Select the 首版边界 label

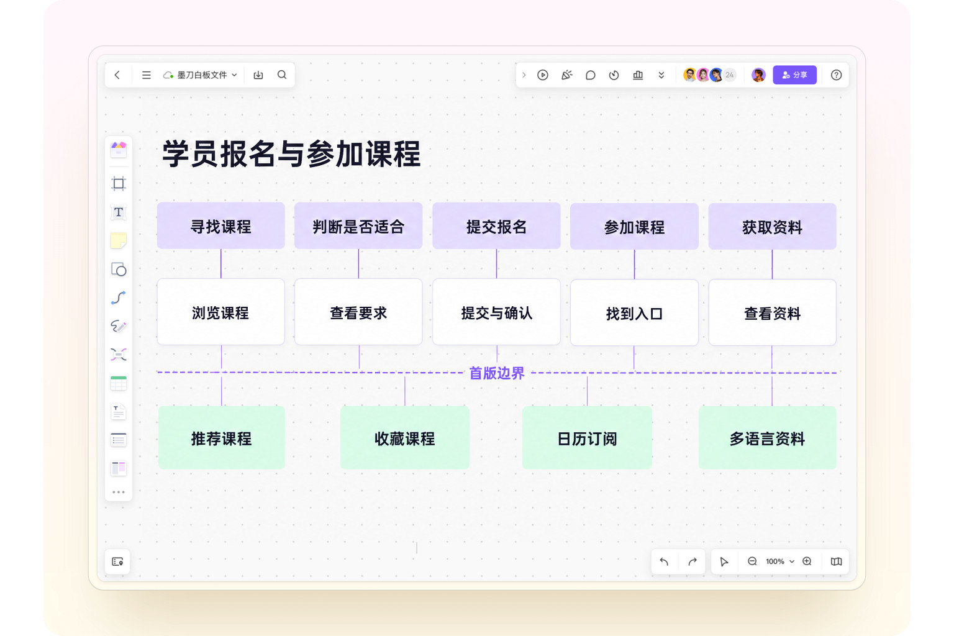497,373
